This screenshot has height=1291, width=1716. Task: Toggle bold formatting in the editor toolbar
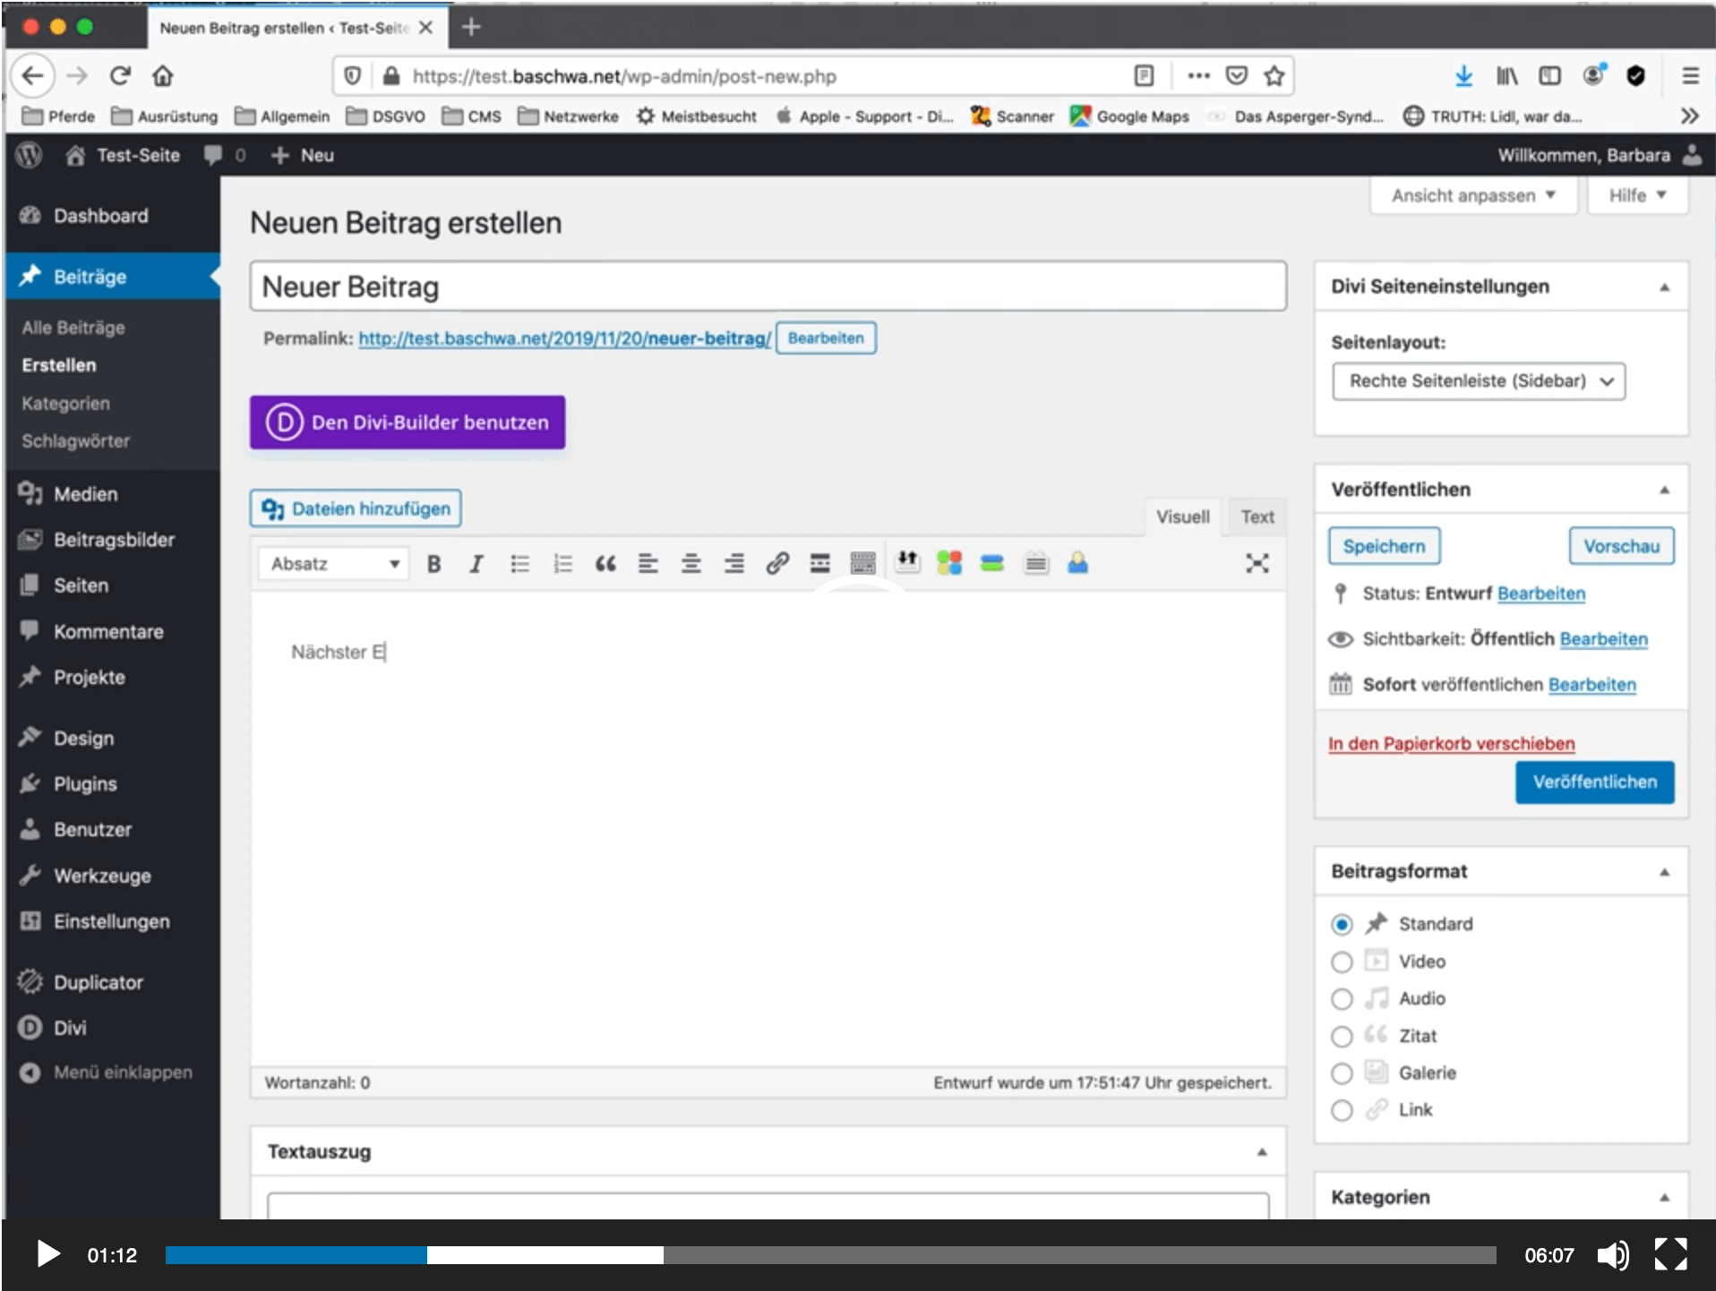(x=433, y=564)
